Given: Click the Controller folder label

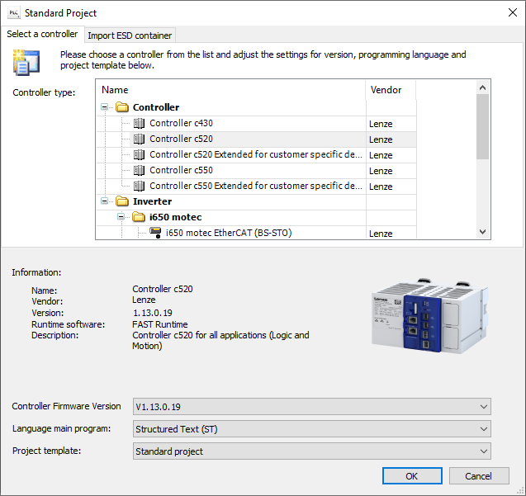Looking at the screenshot, I should 156,107.
